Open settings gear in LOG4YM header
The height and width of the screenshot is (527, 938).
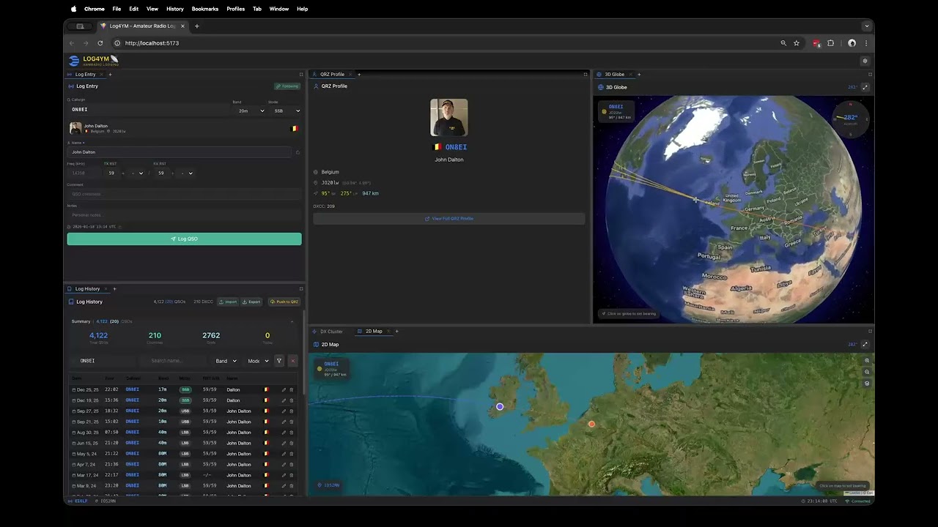[x=865, y=61]
